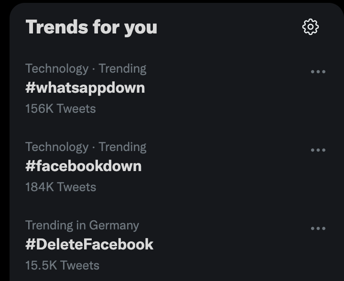Open more options for #whatsappdown trend

click(318, 72)
